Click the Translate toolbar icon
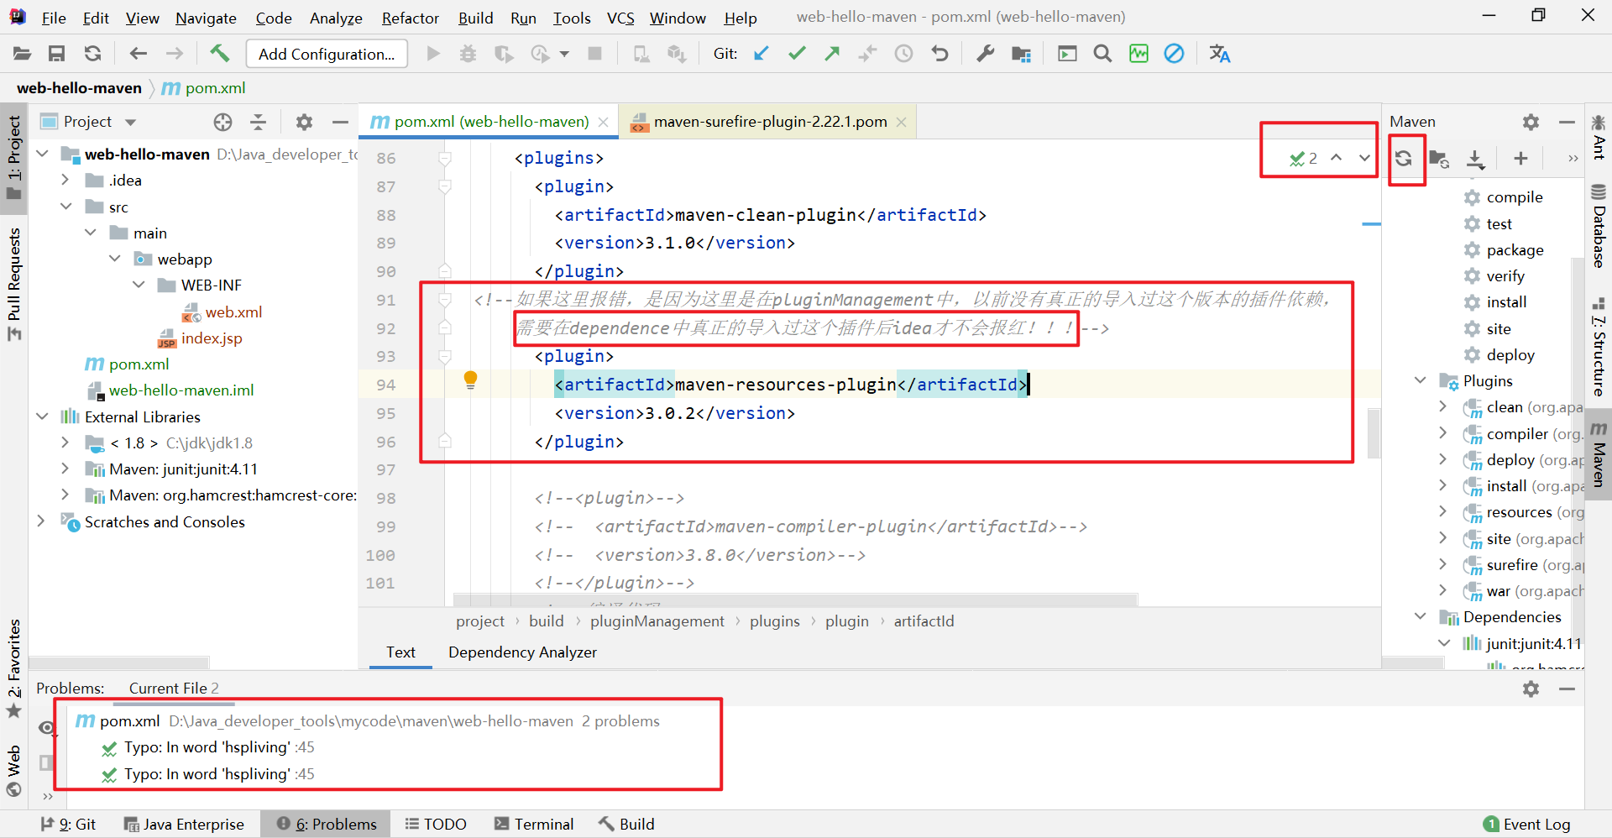The height and width of the screenshot is (838, 1612). (x=1220, y=54)
